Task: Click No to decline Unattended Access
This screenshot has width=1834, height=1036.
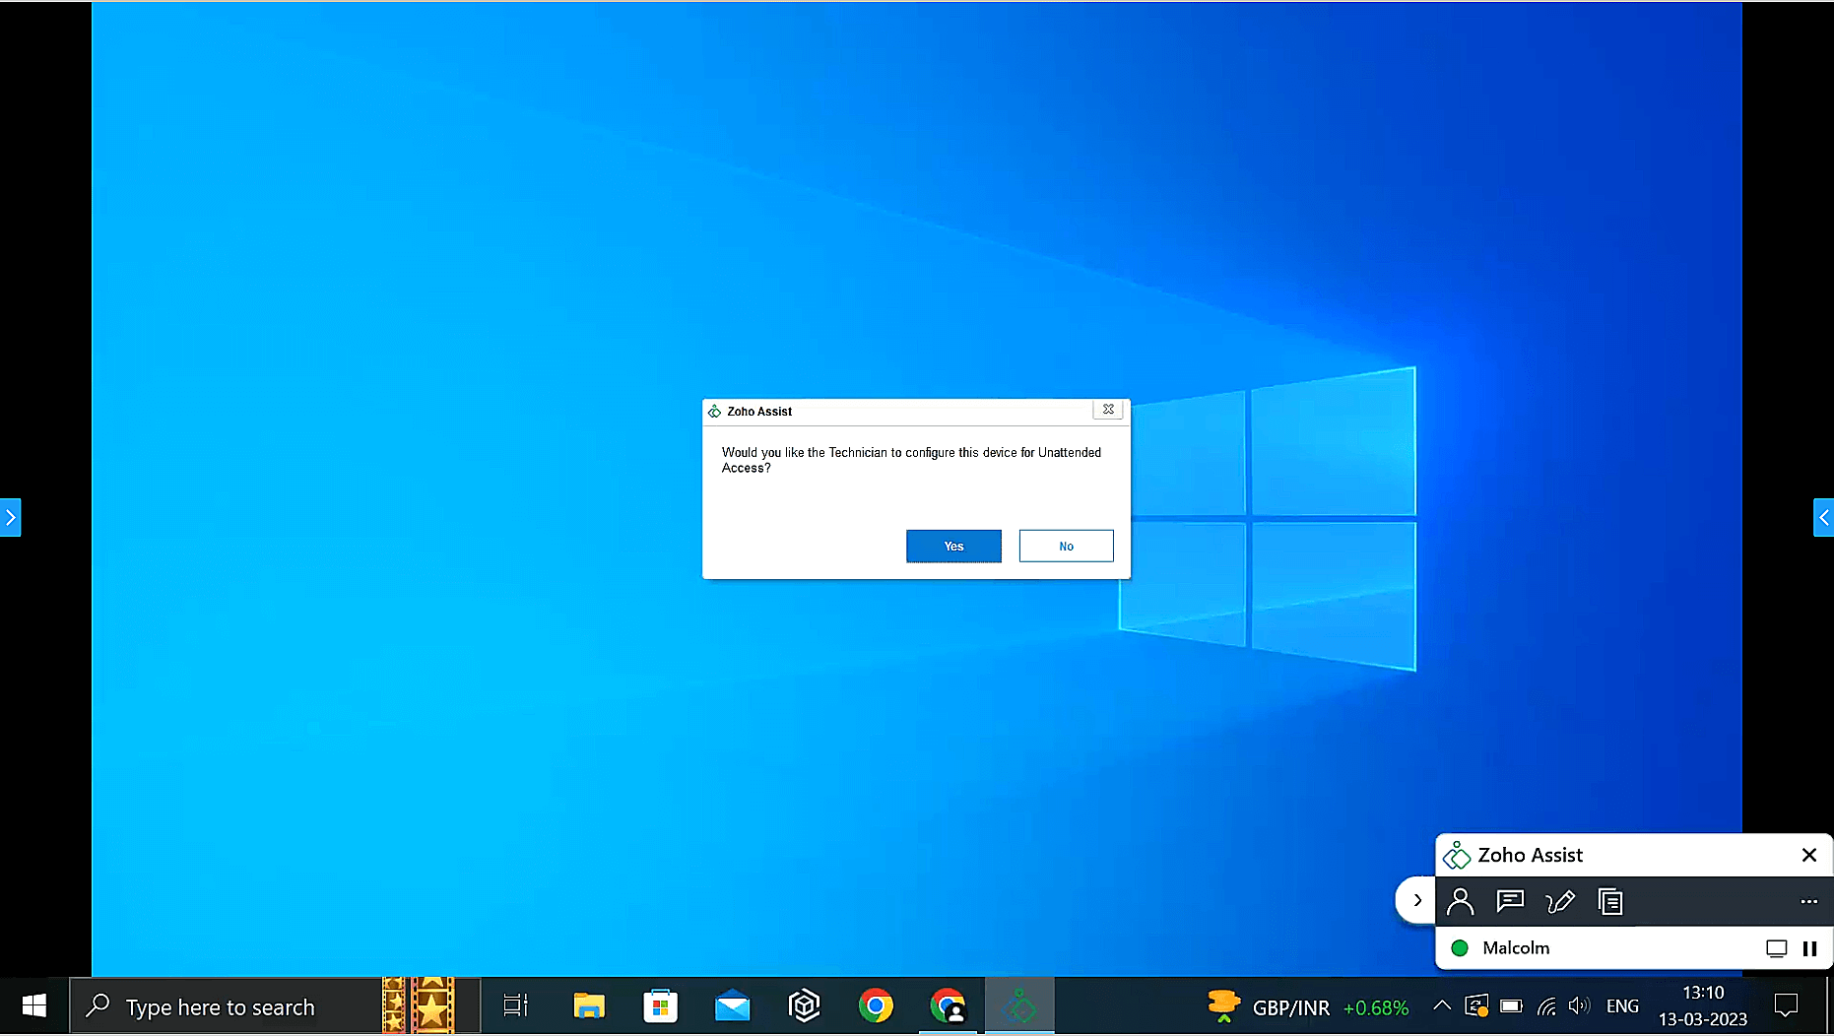Action: pos(1066,547)
